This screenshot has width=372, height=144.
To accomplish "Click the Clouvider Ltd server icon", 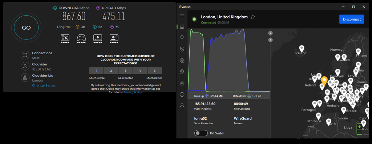I will tap(25, 77).
